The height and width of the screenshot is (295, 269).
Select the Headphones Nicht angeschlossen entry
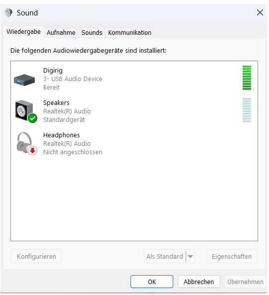(134, 144)
